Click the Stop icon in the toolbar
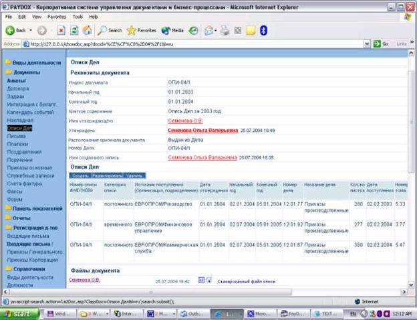Screen dimensions: 417x320 pos(61,30)
